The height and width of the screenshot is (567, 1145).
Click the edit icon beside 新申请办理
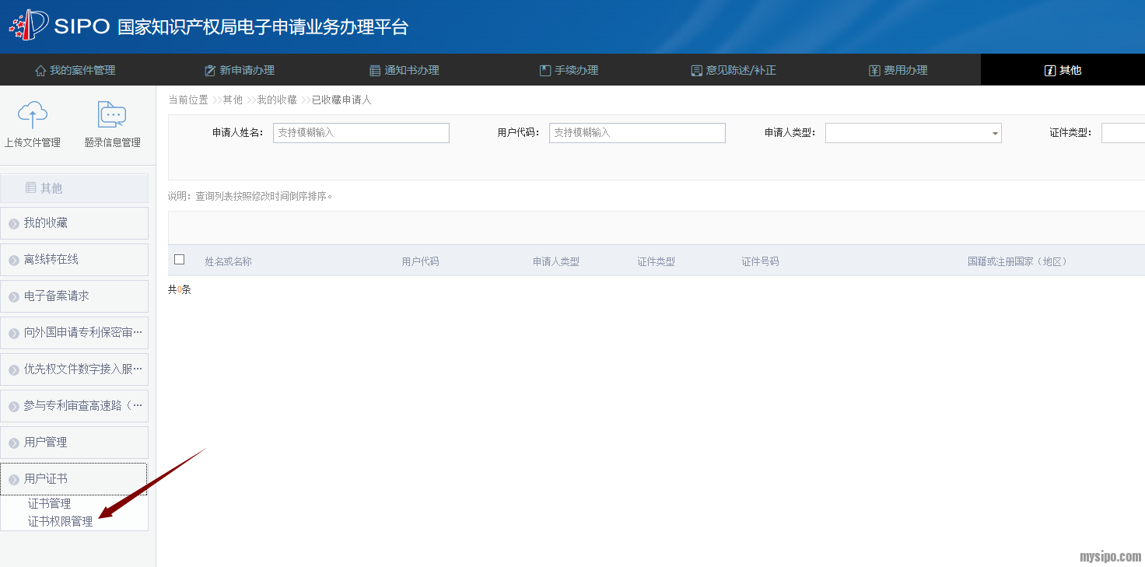210,71
